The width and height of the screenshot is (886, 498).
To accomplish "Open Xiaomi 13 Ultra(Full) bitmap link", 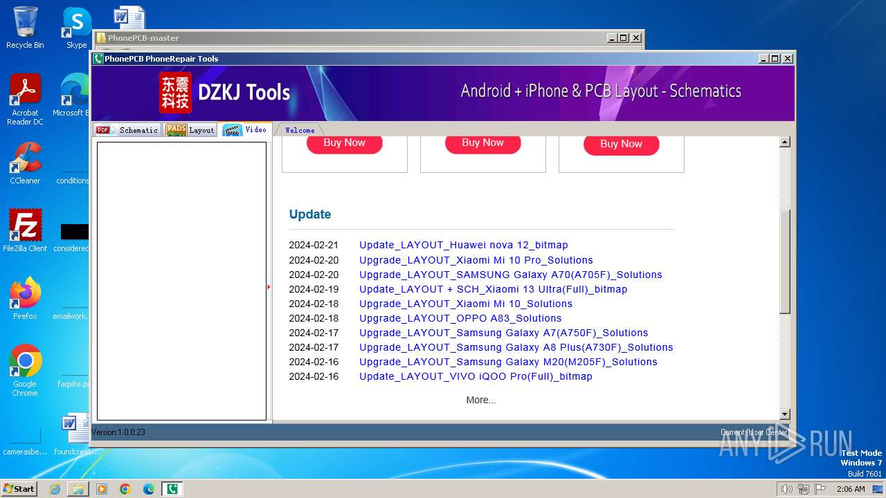I will pos(493,289).
